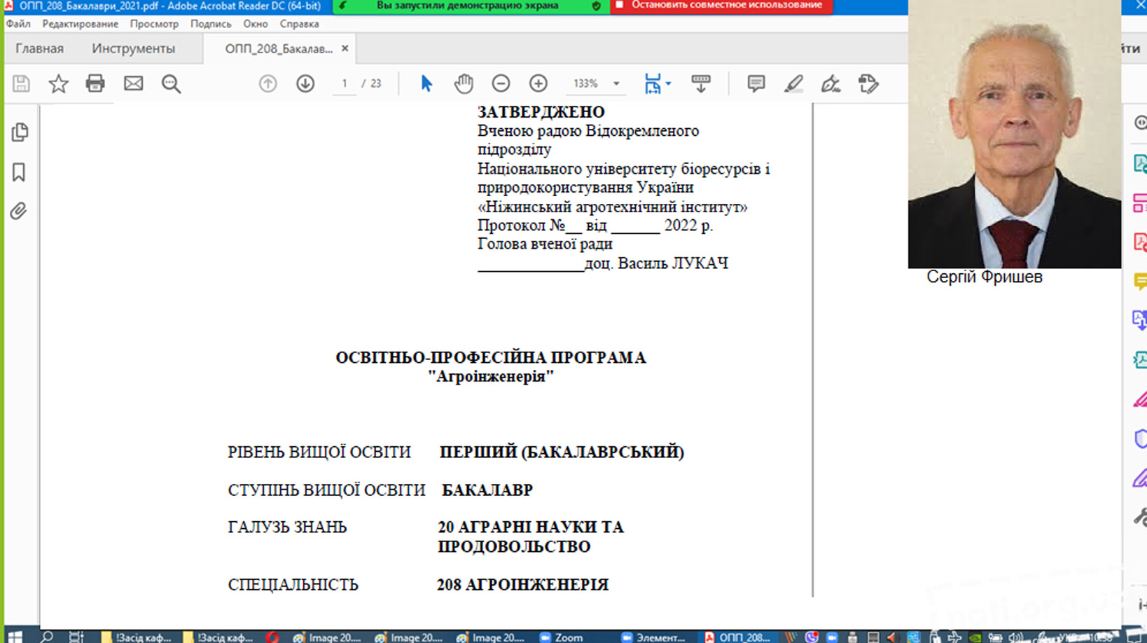The width and height of the screenshot is (1147, 643).
Task: Click Остановить совместное использование button
Action: (721, 6)
